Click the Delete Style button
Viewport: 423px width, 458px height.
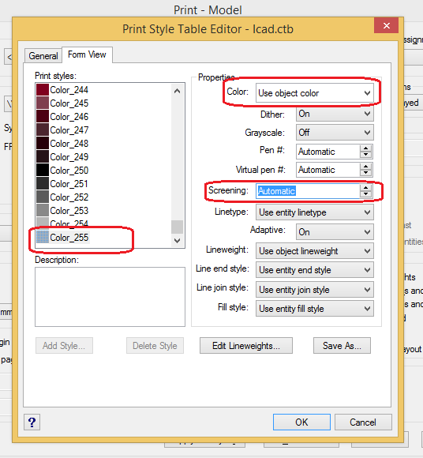[x=155, y=346]
